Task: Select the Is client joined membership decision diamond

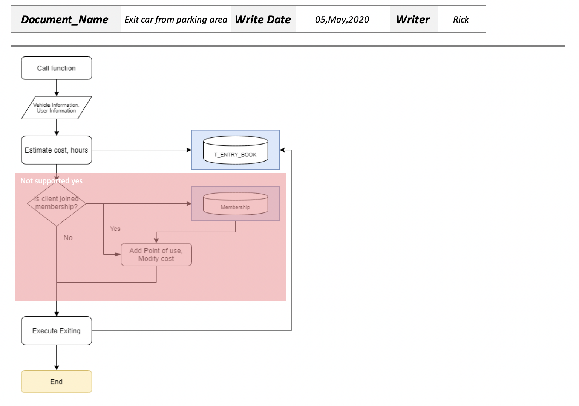Action: tap(56, 203)
